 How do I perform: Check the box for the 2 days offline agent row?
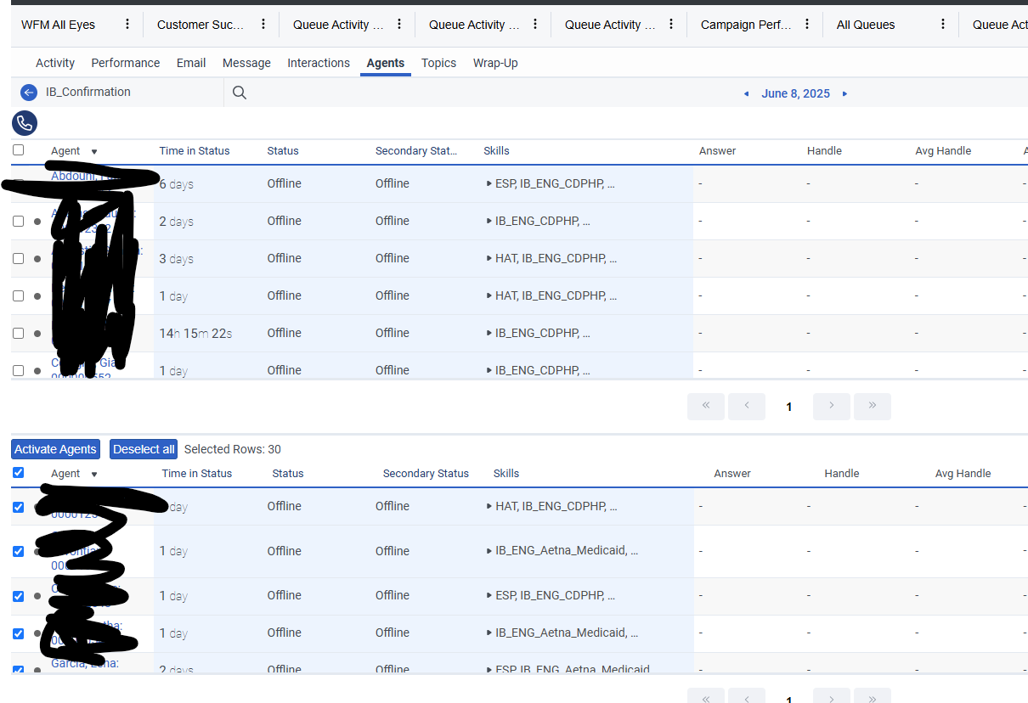click(x=18, y=221)
